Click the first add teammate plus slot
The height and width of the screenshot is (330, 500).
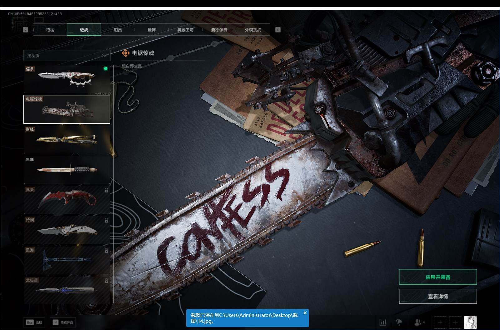[x=440, y=322]
